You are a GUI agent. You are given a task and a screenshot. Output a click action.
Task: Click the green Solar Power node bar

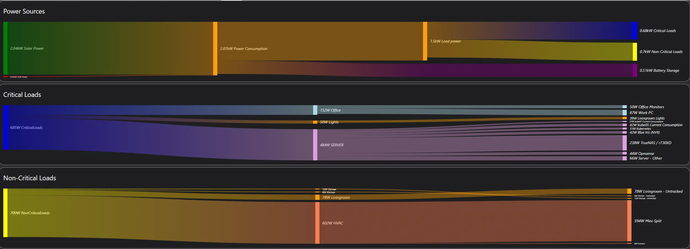click(x=5, y=48)
